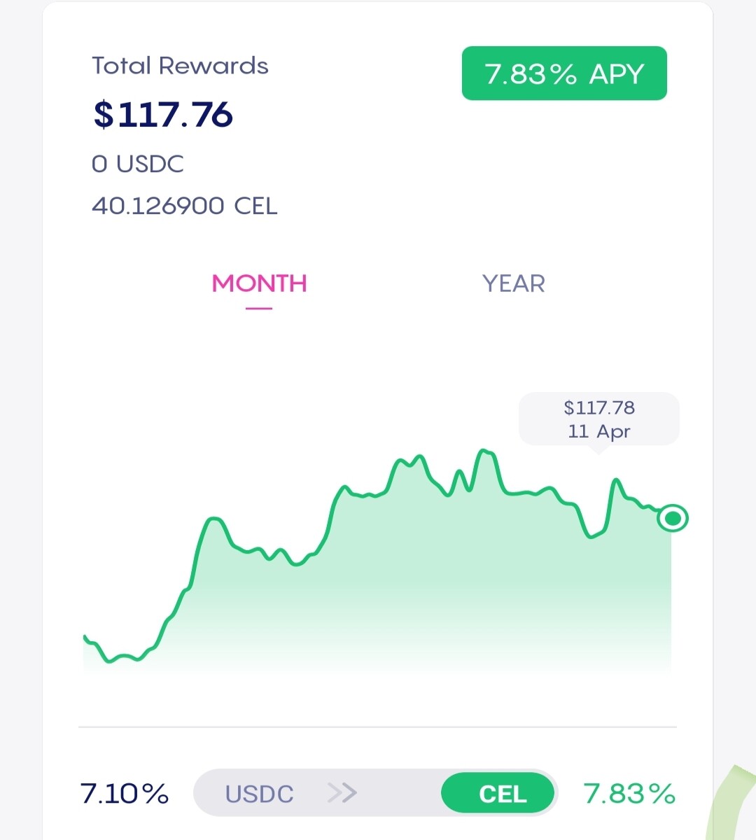This screenshot has width=756, height=840.
Task: Tap the 40.126900 CEL balance
Action: 185,206
